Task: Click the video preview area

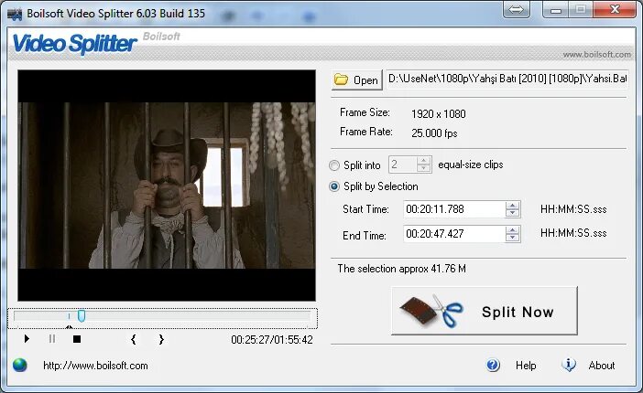Action: point(167,186)
